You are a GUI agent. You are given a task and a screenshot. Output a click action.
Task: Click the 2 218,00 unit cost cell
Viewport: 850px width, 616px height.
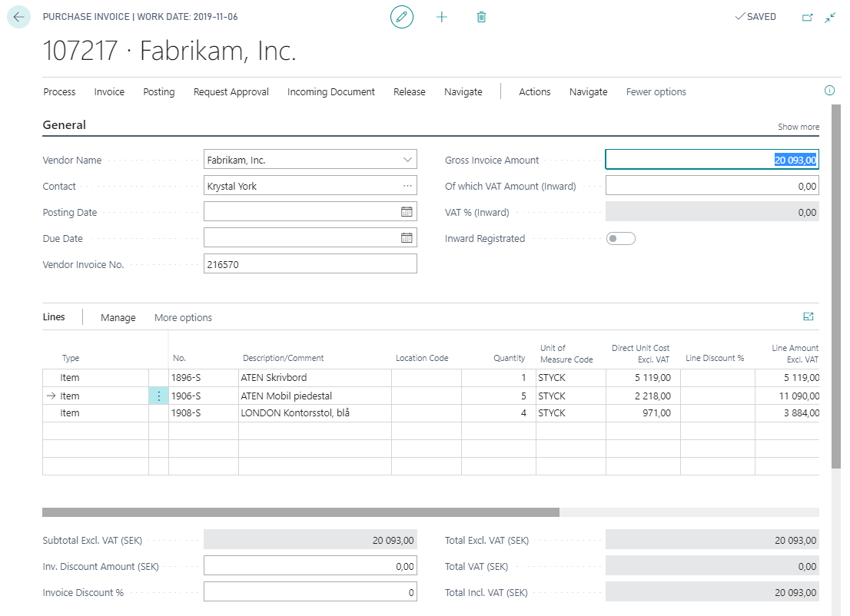(643, 396)
